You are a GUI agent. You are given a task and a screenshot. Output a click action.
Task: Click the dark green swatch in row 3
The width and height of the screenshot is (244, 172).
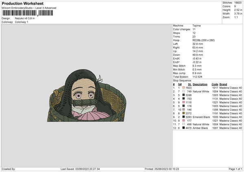[183, 95]
